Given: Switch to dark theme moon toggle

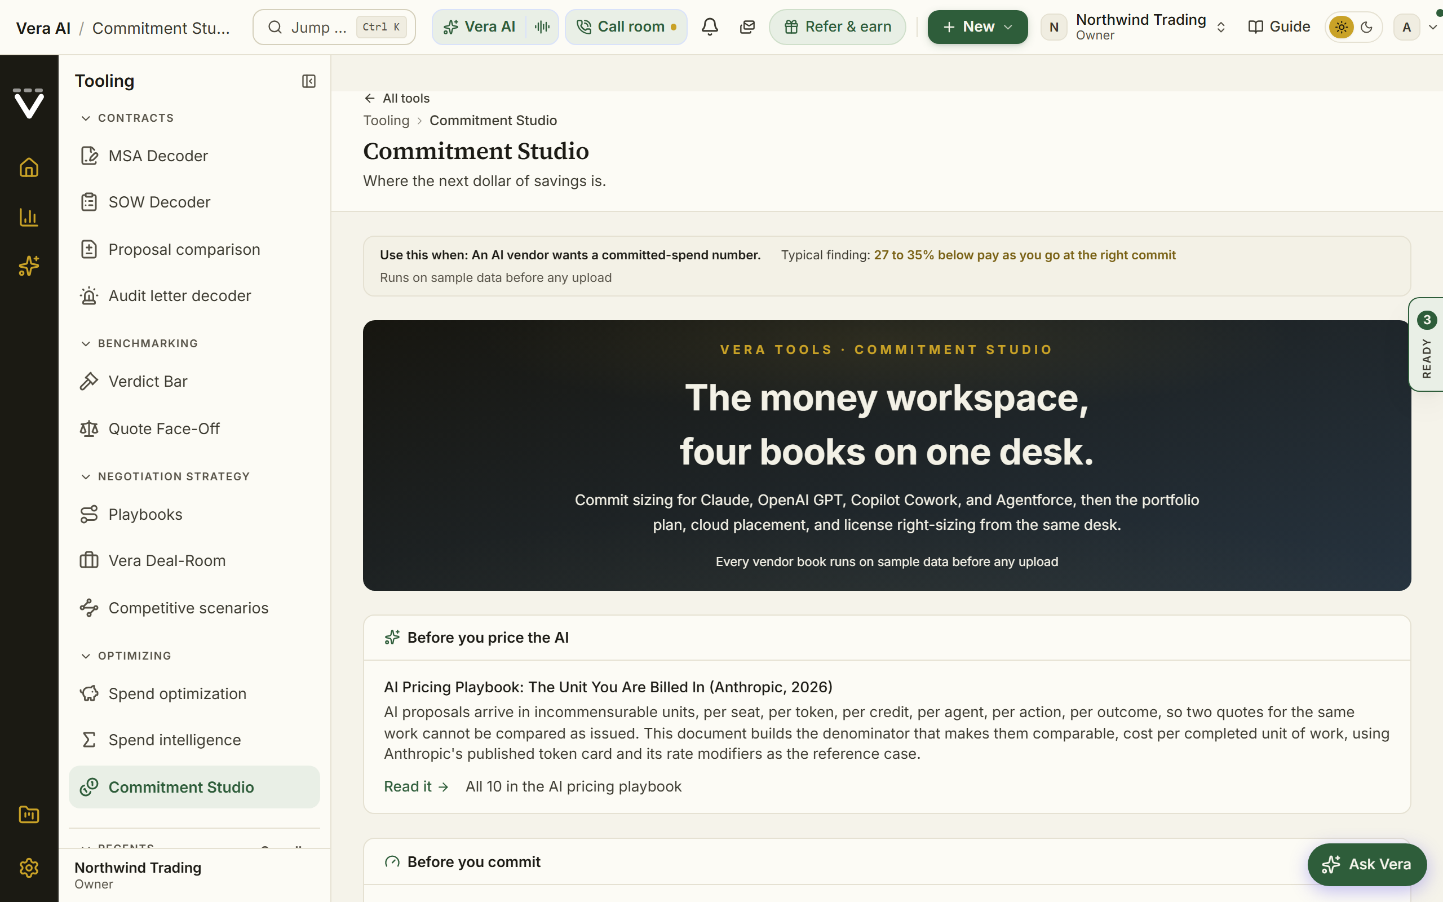Looking at the screenshot, I should click(x=1367, y=27).
